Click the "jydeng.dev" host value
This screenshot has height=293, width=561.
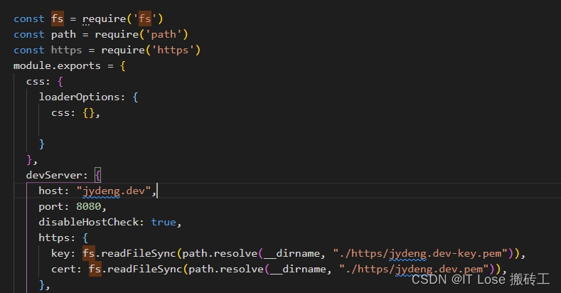[114, 191]
